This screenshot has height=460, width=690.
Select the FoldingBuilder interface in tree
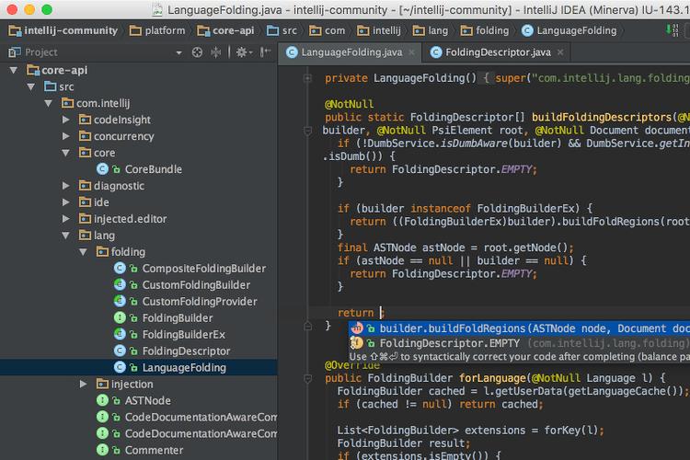(178, 317)
